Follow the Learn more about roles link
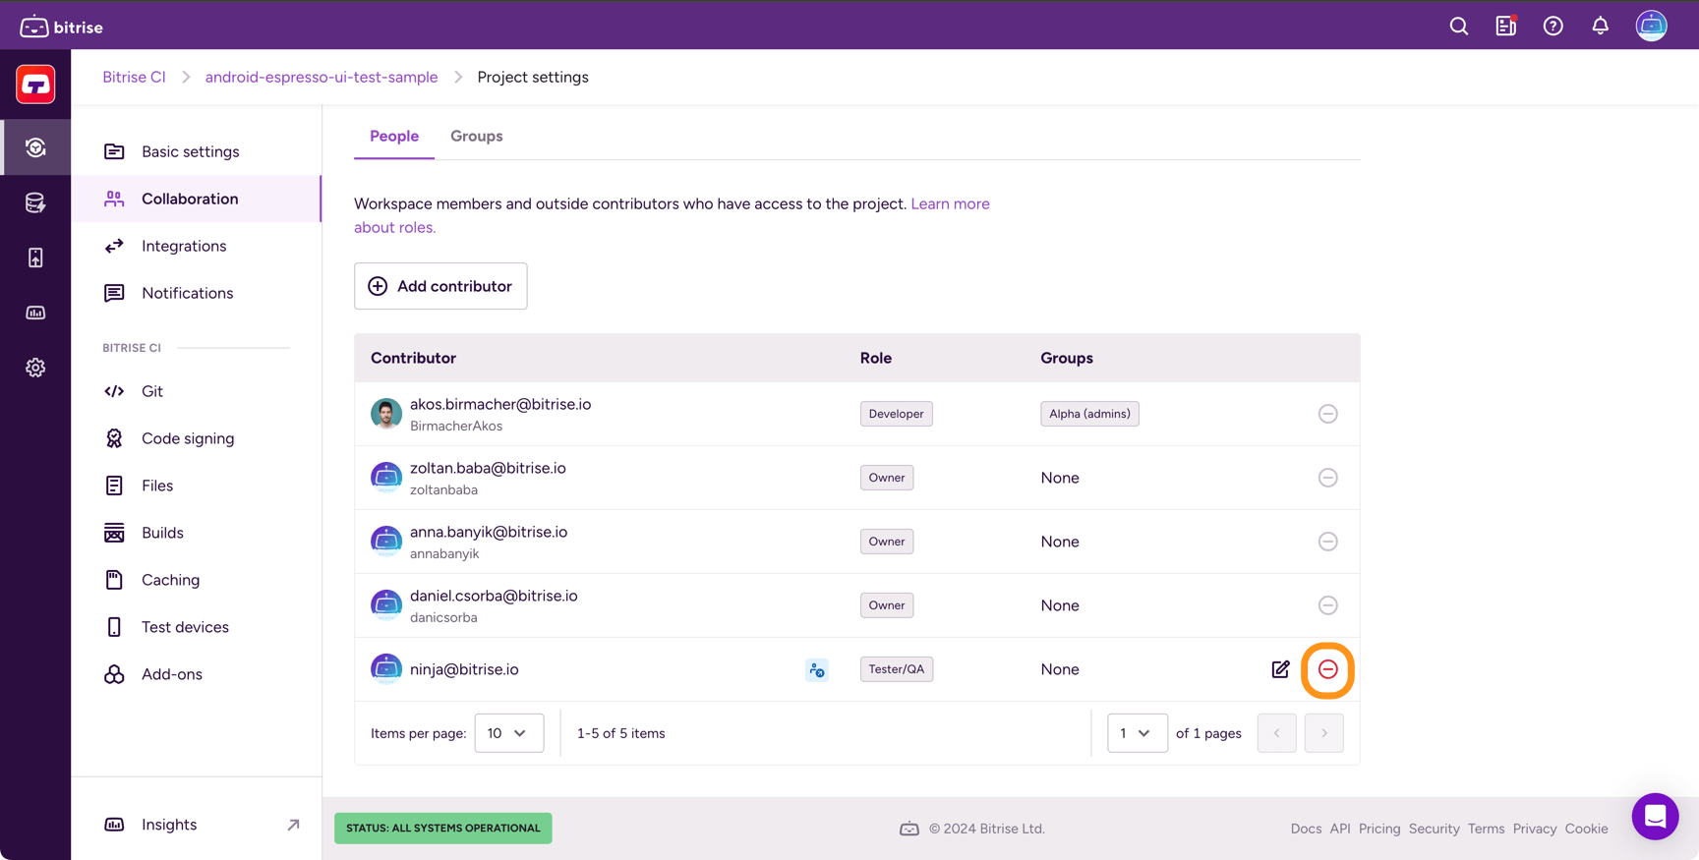Screen dimensions: 1699x860 click(x=949, y=204)
